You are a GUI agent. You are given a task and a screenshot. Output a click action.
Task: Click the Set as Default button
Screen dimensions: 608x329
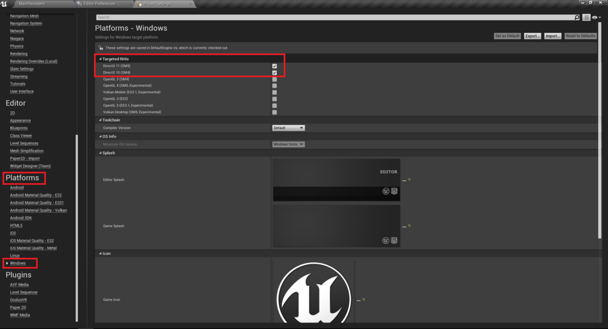[x=507, y=36]
